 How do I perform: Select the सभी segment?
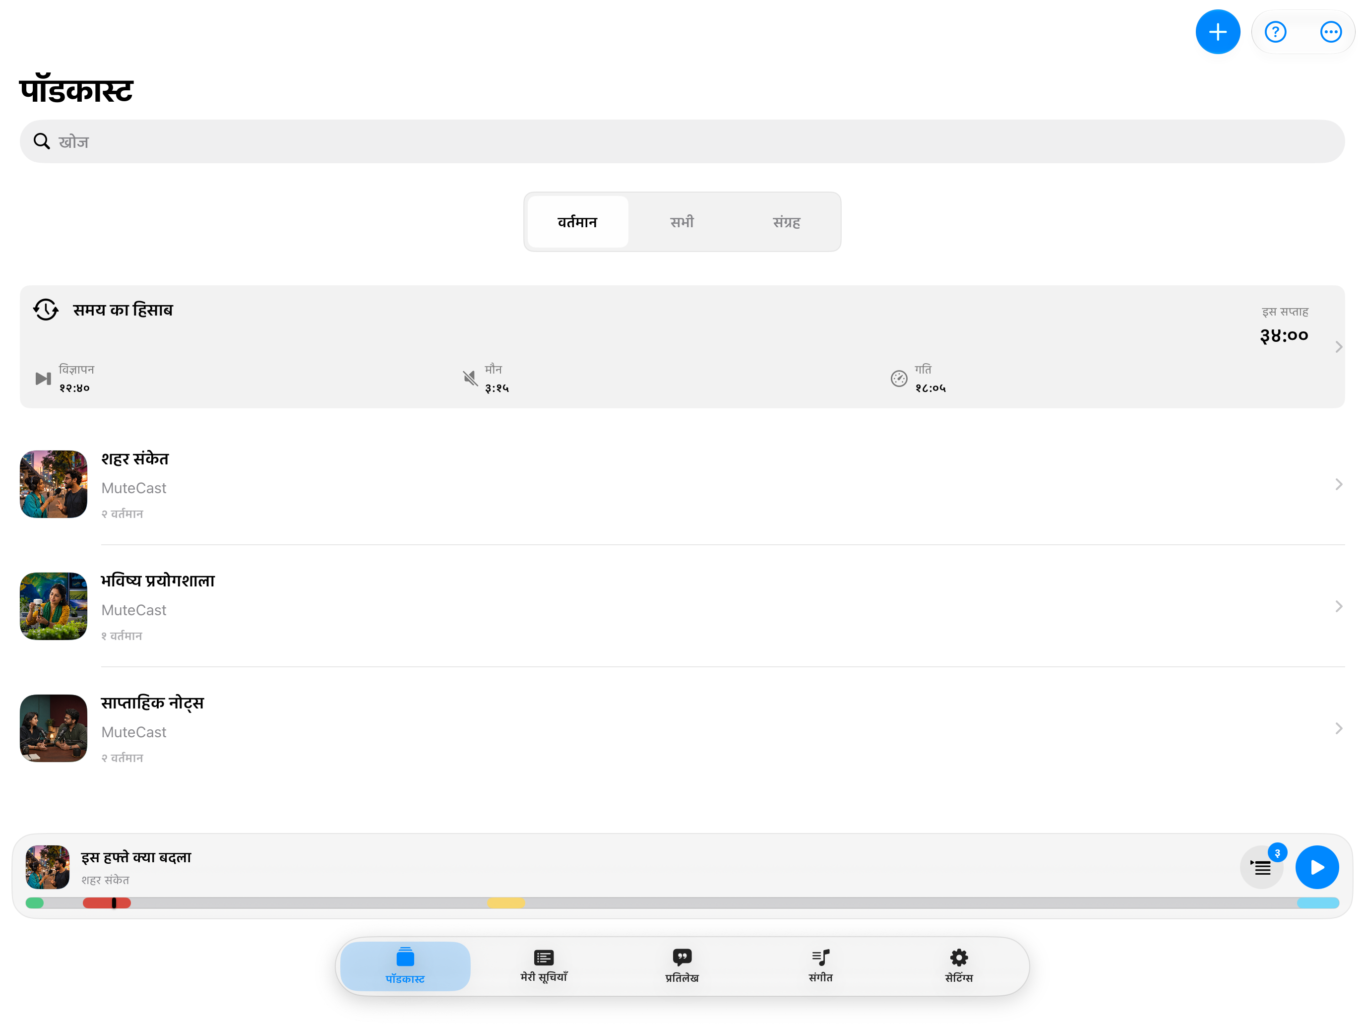pos(682,222)
